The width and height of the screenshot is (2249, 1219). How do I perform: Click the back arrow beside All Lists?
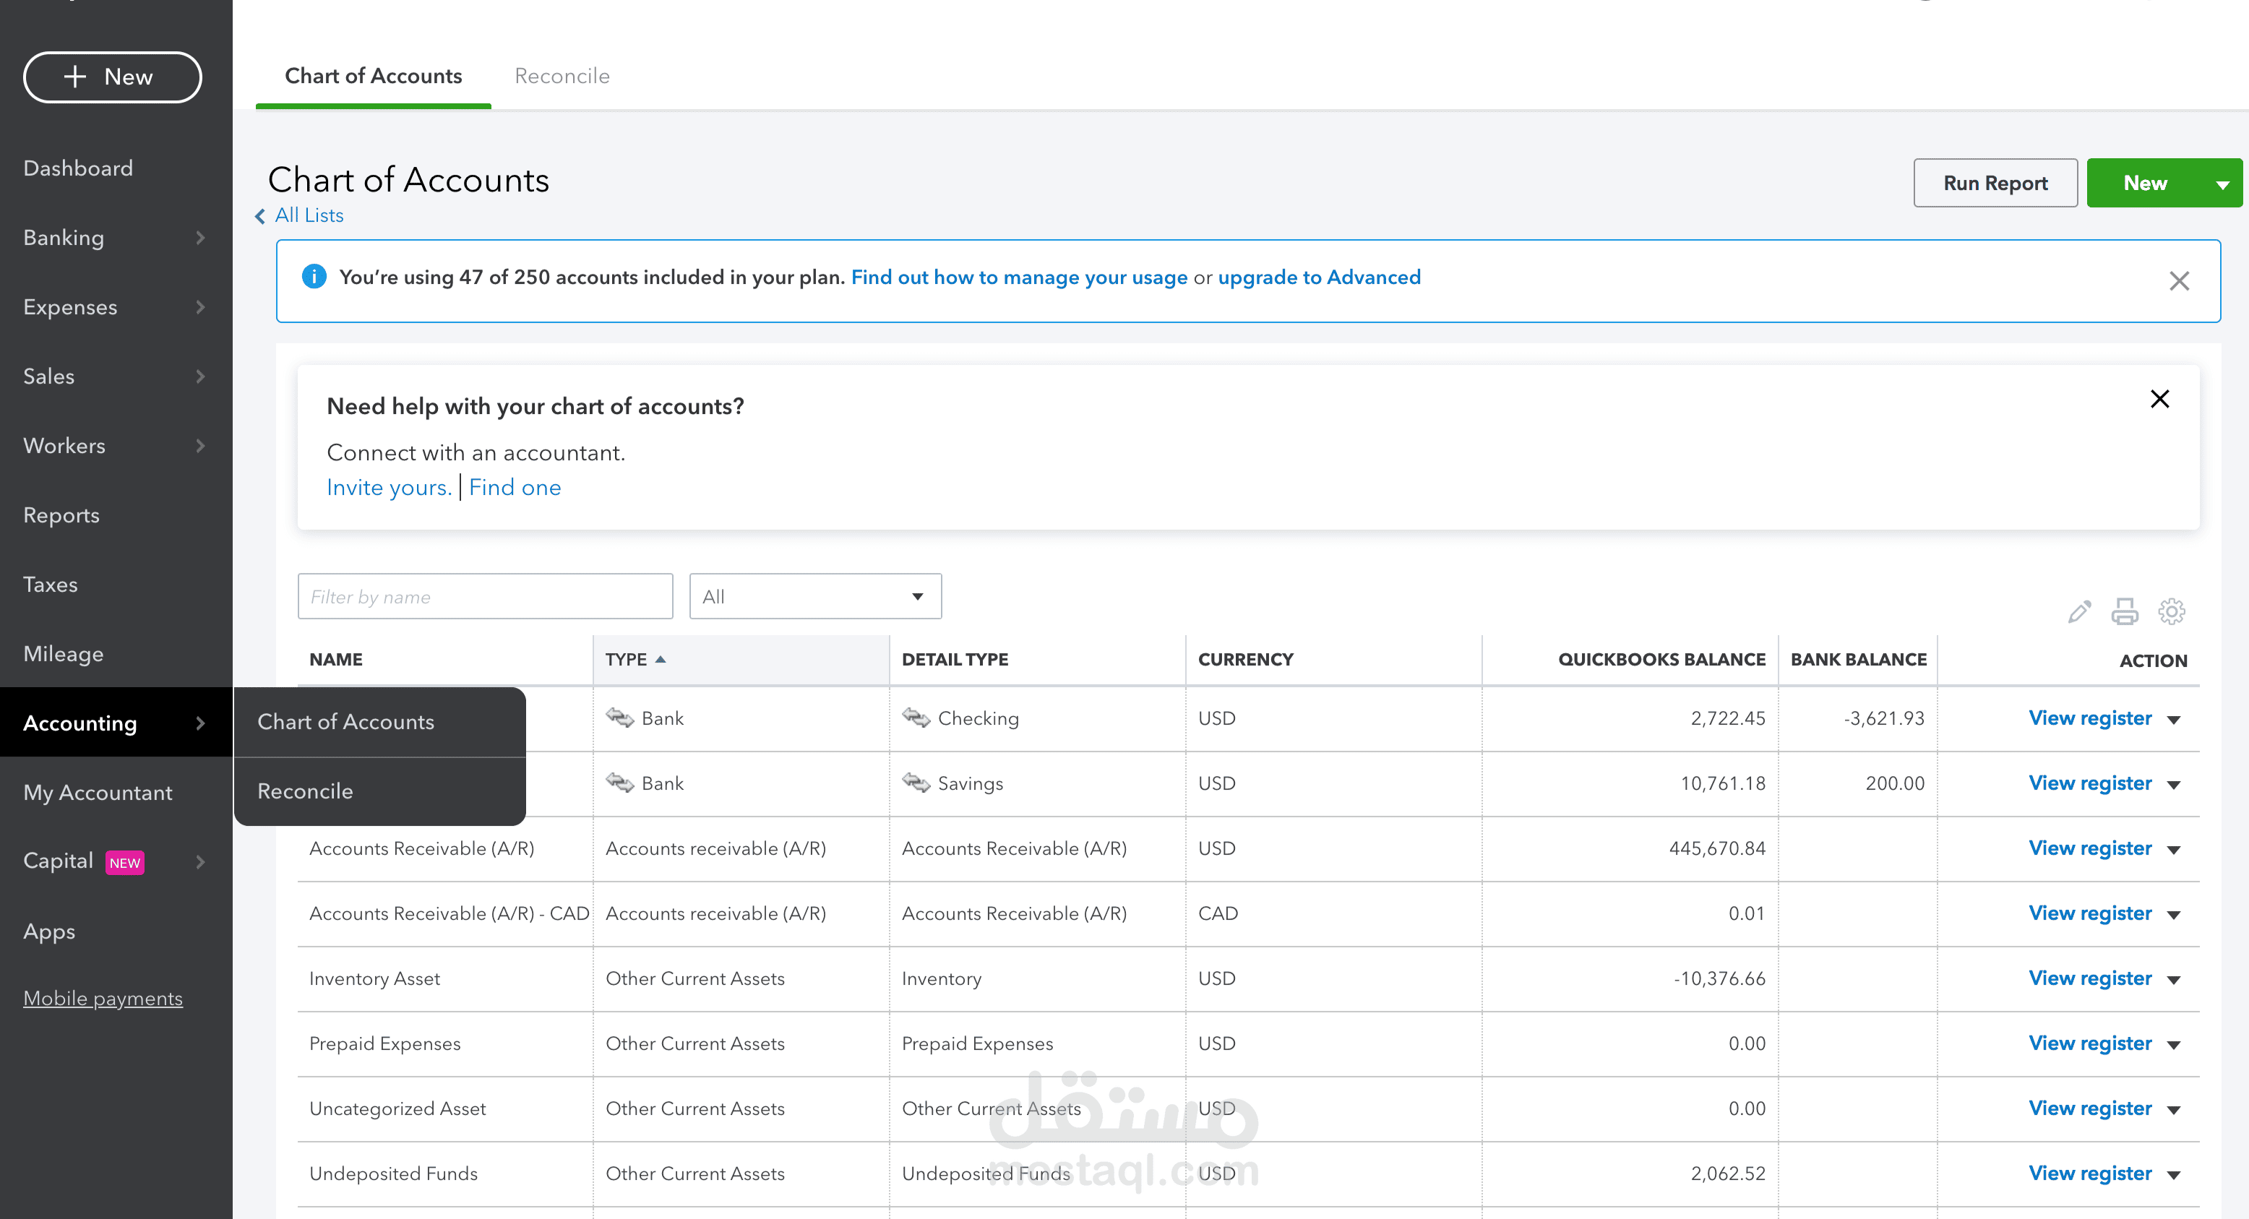[260, 215]
